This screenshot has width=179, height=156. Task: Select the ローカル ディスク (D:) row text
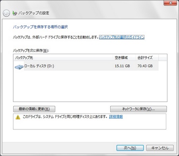click(x=39, y=66)
